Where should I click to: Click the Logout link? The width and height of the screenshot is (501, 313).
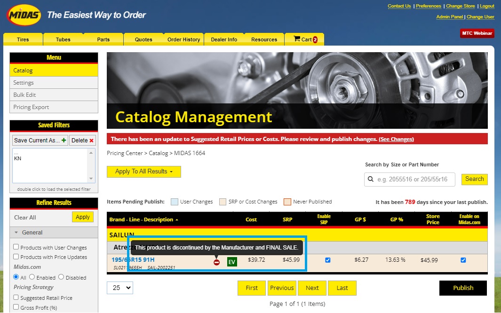click(x=487, y=6)
